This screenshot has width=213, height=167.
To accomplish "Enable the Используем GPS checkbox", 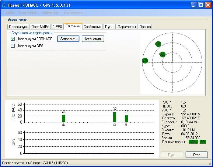I will (13, 46).
